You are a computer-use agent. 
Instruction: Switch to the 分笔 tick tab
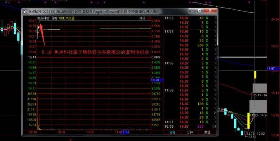(x=172, y=133)
